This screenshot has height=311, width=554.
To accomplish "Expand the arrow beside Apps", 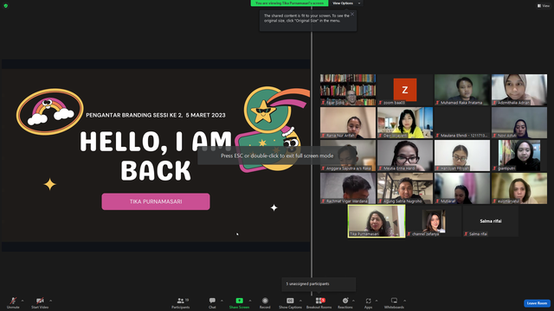I will 377,301.
